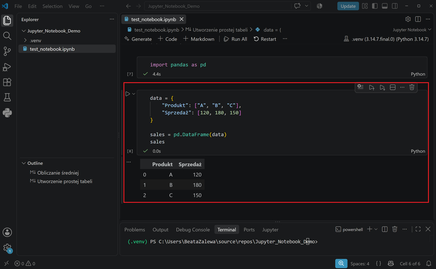Open the Testing flask view
The image size is (436, 269).
coord(7,98)
